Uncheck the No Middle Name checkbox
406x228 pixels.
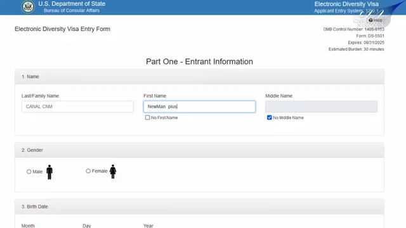pos(269,118)
